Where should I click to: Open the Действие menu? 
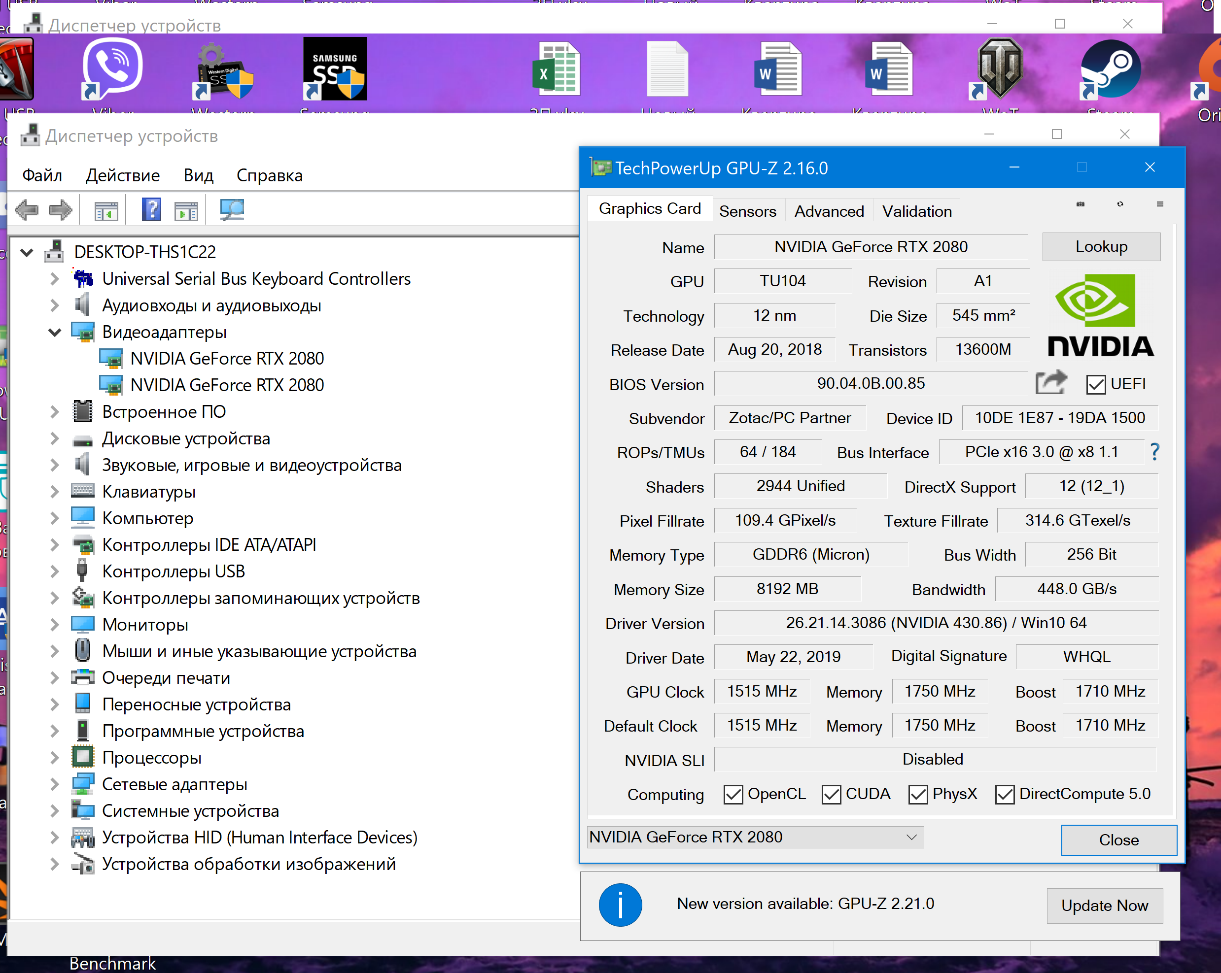(x=122, y=175)
